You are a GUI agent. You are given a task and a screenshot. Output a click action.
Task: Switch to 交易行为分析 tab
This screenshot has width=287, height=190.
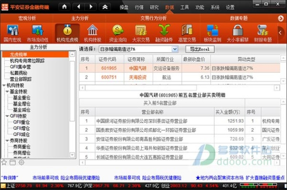point(153,18)
